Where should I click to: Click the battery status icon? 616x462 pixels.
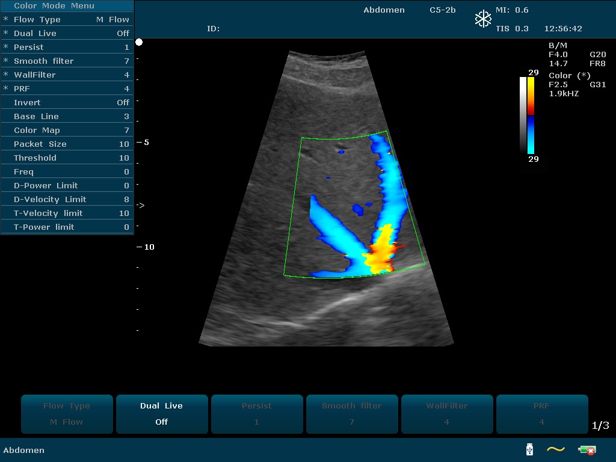pyautogui.click(x=587, y=449)
